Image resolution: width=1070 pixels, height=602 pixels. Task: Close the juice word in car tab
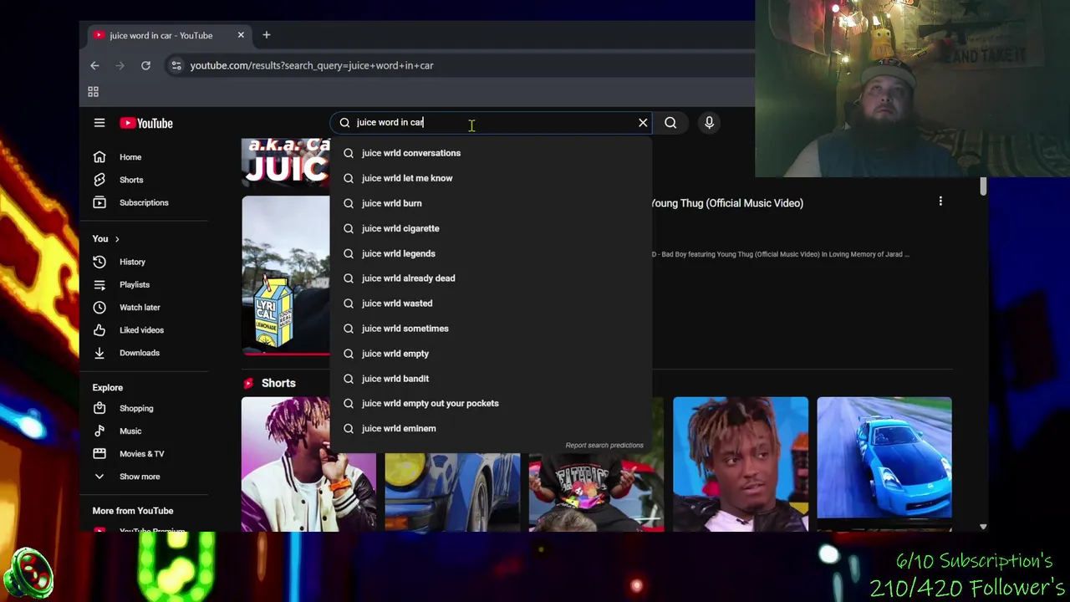click(x=241, y=35)
